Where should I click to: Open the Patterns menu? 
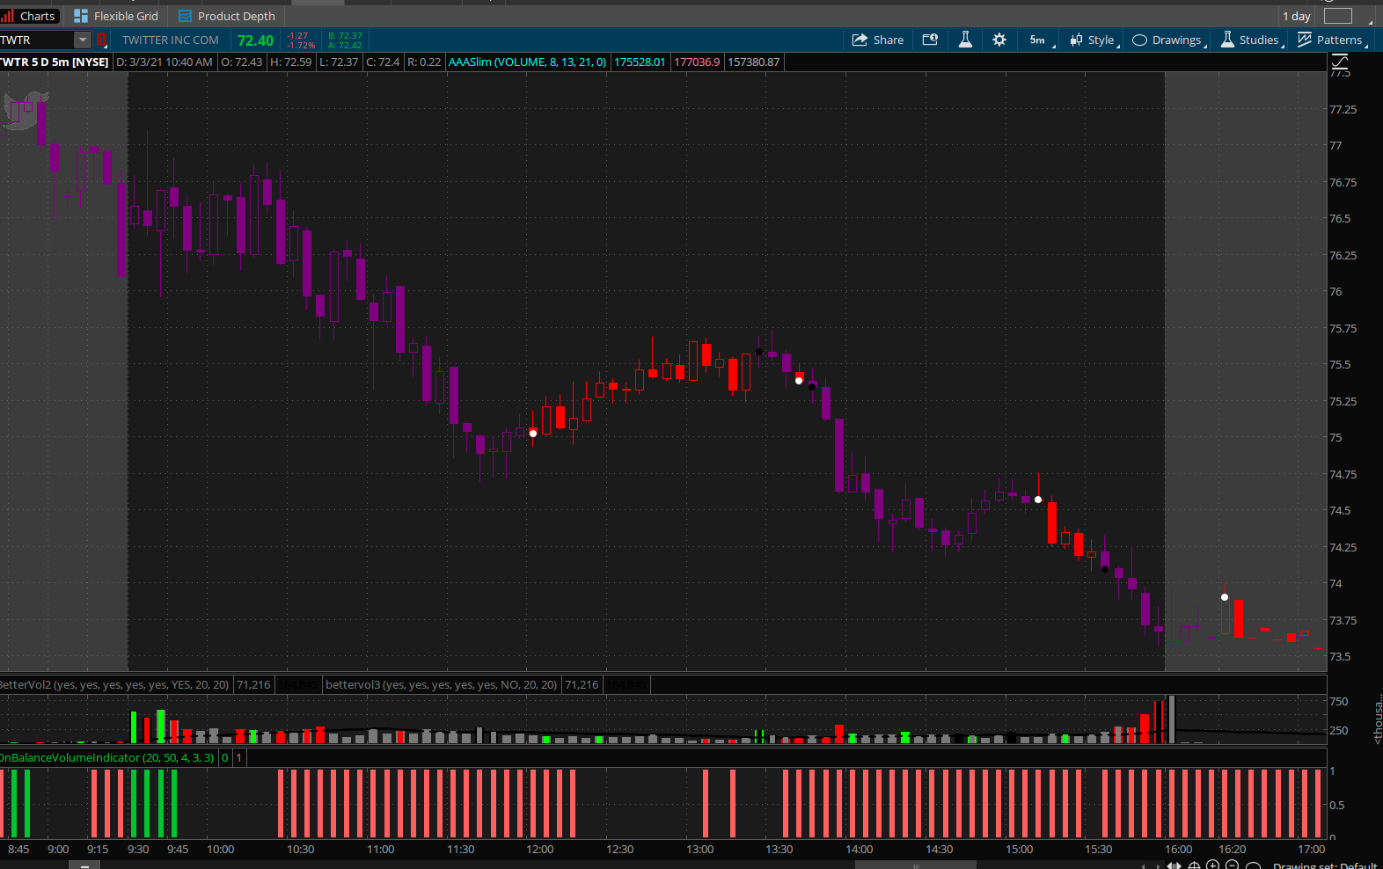click(1332, 40)
